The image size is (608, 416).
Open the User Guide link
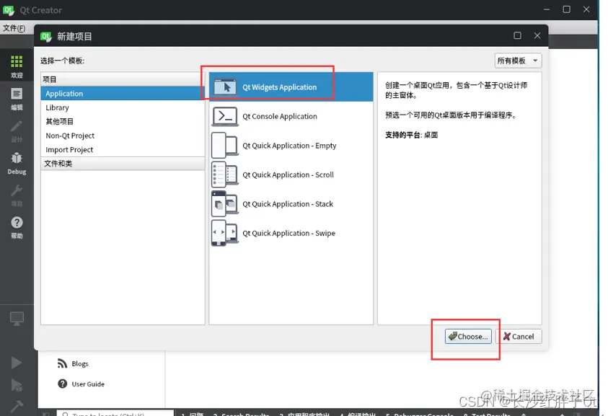pyautogui.click(x=88, y=384)
